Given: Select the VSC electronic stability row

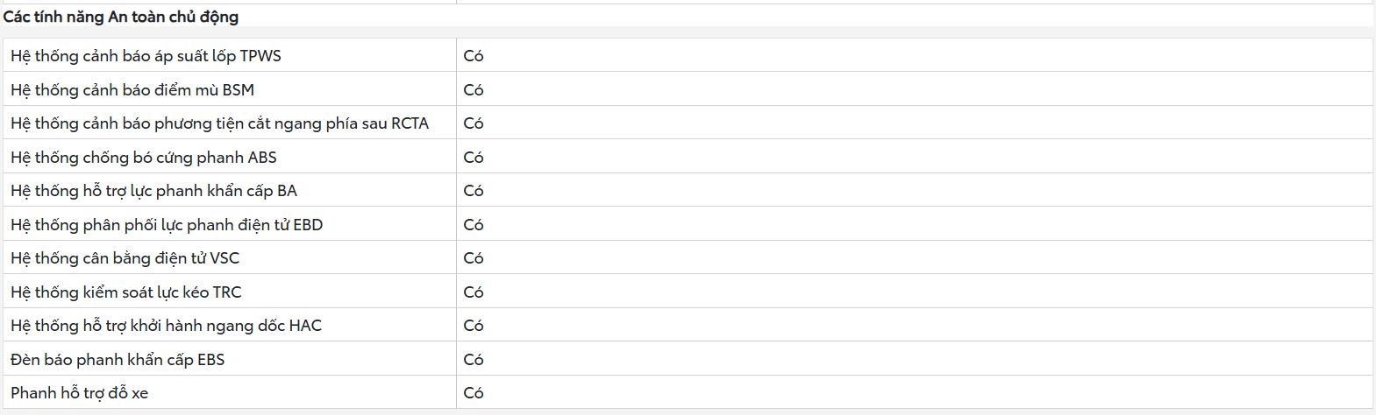Looking at the screenshot, I should 688,257.
